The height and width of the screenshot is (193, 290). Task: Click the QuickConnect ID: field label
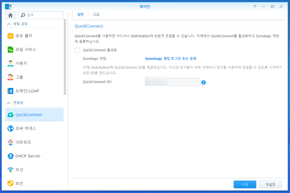coord(98,82)
